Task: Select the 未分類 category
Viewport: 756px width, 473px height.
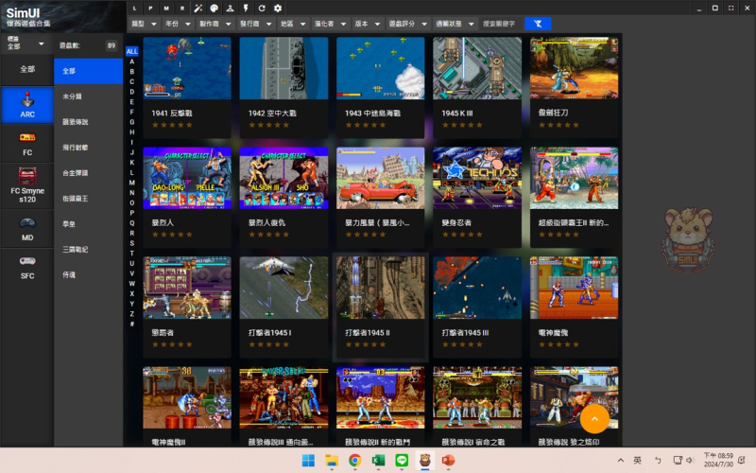Action: (88, 96)
